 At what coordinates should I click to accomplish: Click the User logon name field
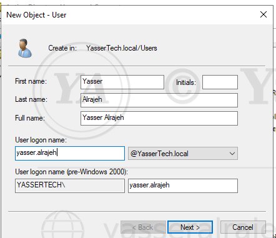coord(70,153)
